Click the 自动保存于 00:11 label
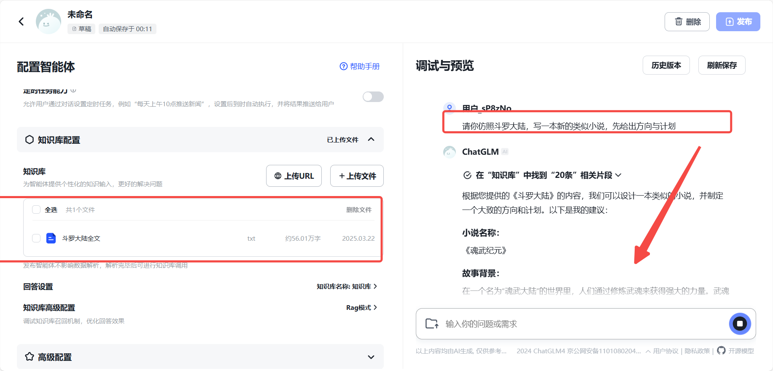The width and height of the screenshot is (773, 371). [x=127, y=29]
